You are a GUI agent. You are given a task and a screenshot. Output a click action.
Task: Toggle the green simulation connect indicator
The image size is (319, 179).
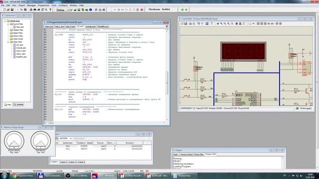point(182,9)
